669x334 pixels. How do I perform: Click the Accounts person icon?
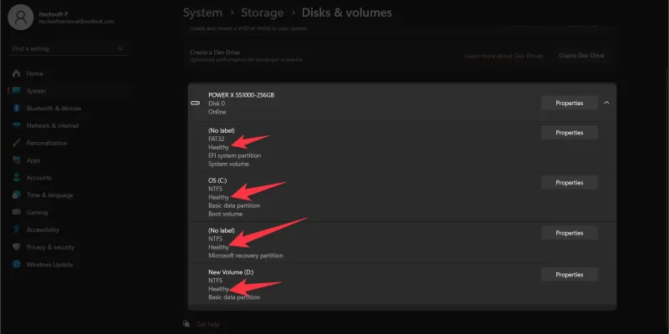click(x=16, y=178)
